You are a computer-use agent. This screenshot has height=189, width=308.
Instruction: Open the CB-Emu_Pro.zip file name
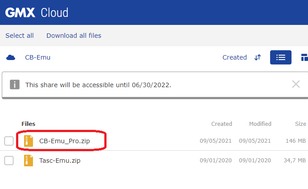click(65, 141)
